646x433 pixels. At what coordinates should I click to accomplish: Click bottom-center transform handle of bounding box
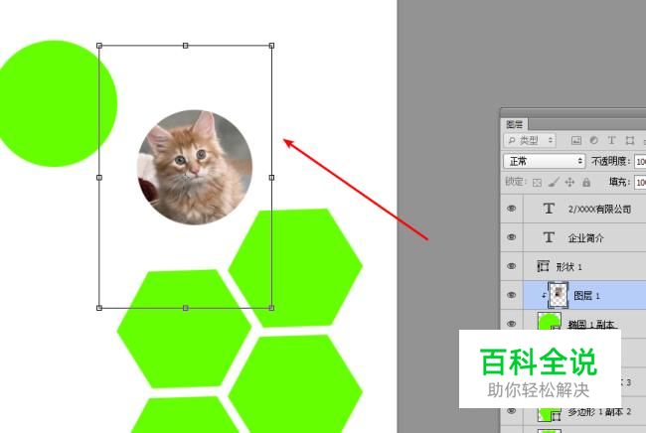pos(186,308)
